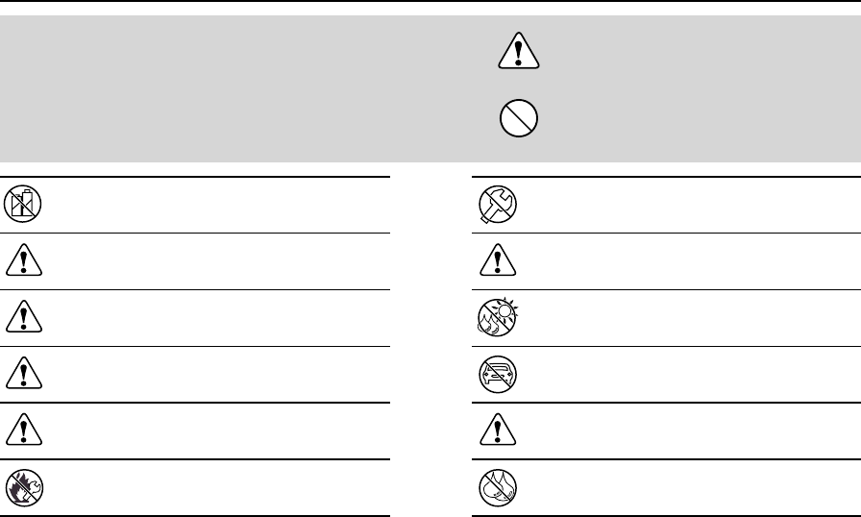The image size is (861, 517).
Task: Click the blank row area beside the wrench icon
Action: pos(682,205)
